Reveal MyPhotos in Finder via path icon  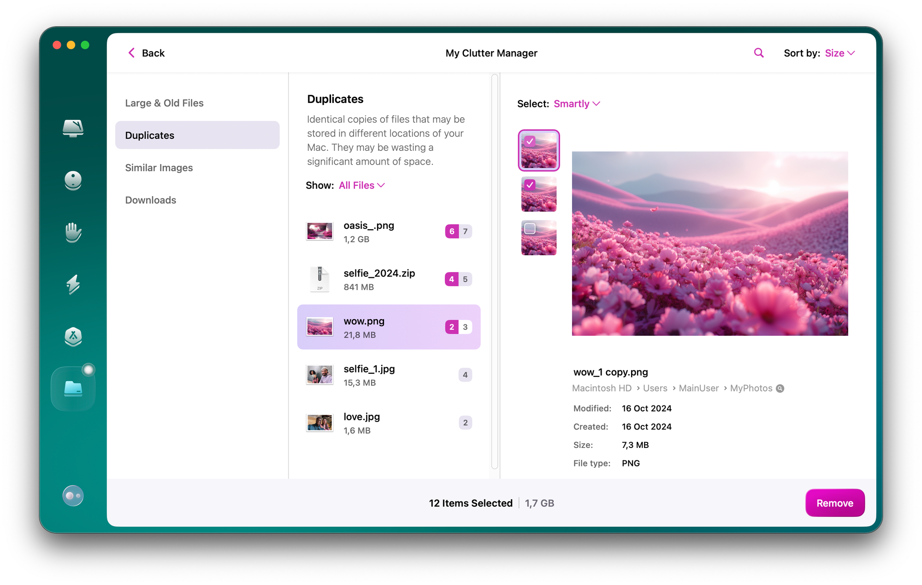point(780,388)
